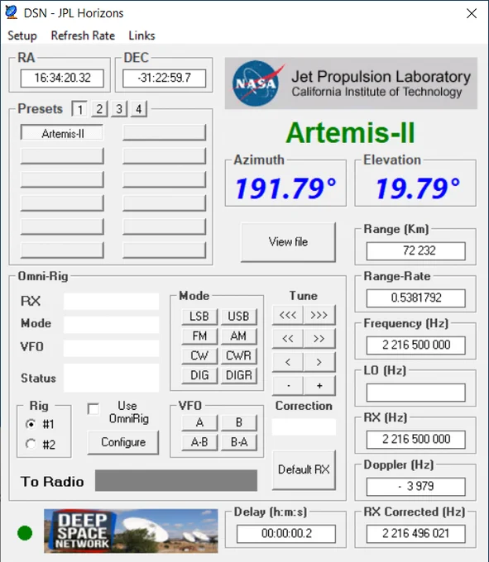The width and height of the screenshot is (489, 562).
Task: Set mode to CW
Action: (199, 355)
